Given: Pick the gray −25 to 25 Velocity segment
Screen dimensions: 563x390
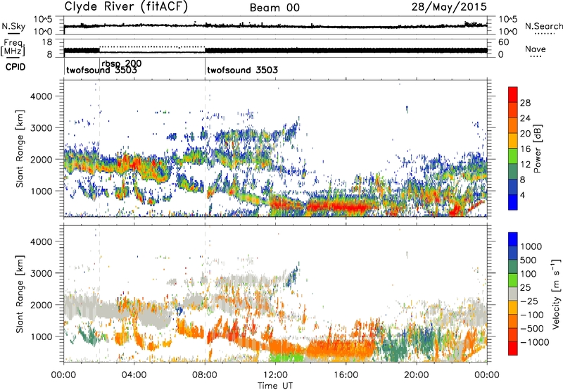Looking at the screenshot, I should (513, 294).
